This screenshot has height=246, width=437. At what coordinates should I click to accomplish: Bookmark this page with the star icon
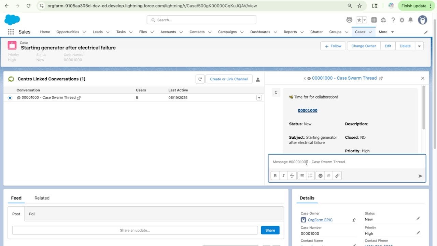[360, 6]
